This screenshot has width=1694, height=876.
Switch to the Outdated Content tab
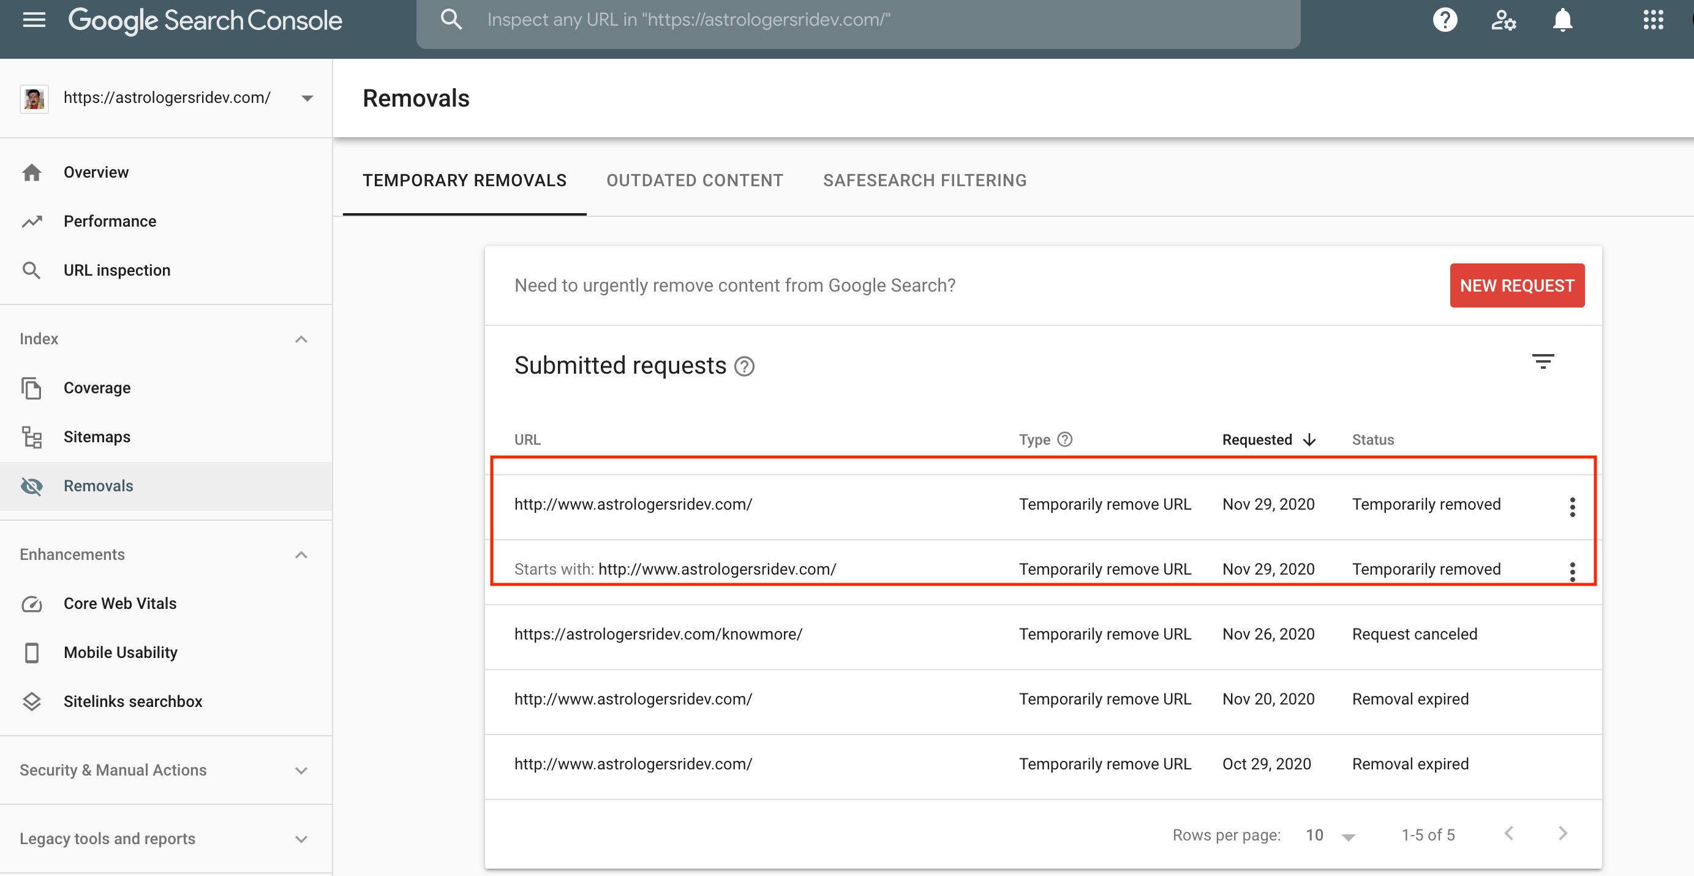pos(695,180)
